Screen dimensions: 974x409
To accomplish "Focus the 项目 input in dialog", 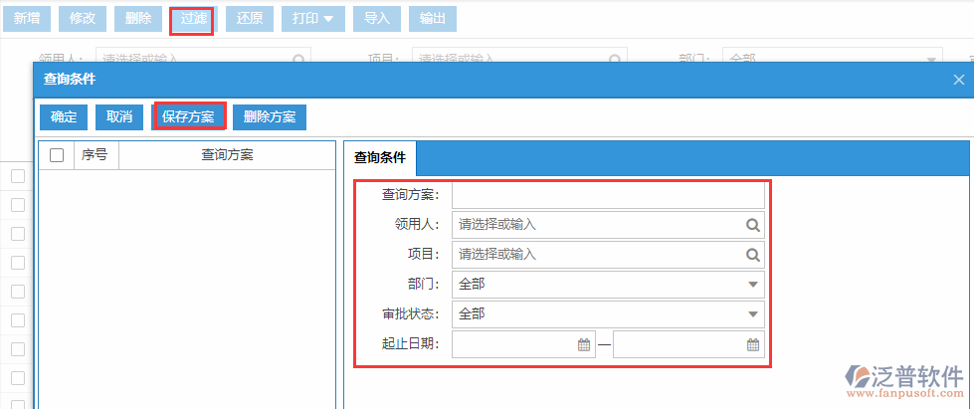I will (608, 254).
